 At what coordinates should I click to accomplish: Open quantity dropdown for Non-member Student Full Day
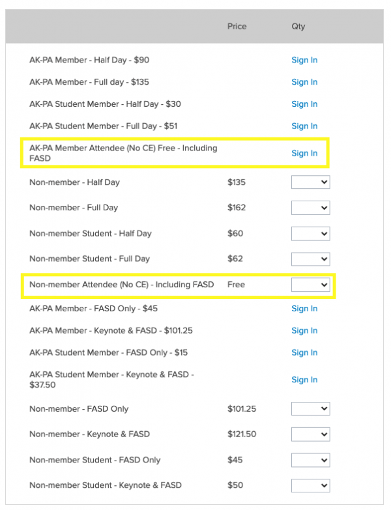coord(311,259)
